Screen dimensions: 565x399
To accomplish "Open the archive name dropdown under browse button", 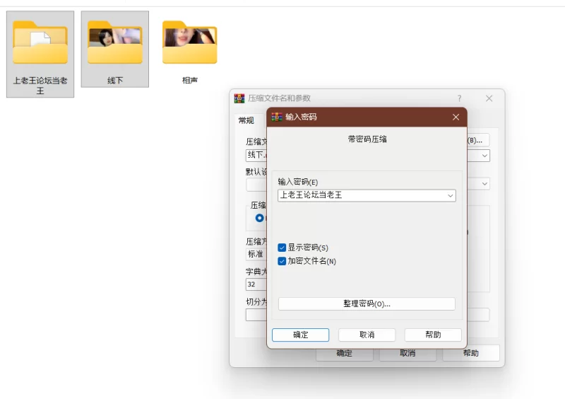I will click(484, 156).
